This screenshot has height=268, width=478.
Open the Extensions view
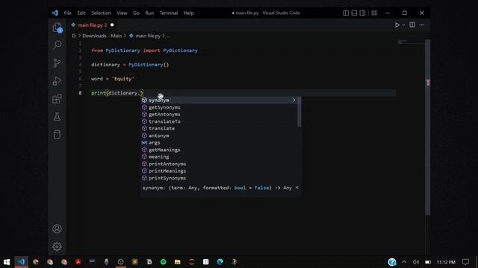pyautogui.click(x=57, y=99)
